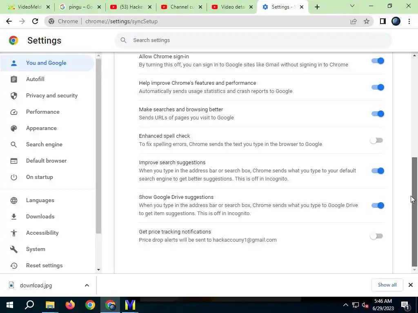Bookmark this page with the star icon

(x=367, y=21)
